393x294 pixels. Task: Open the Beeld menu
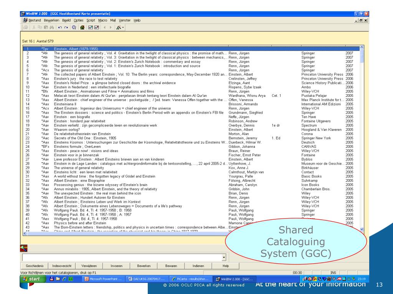click(66, 20)
